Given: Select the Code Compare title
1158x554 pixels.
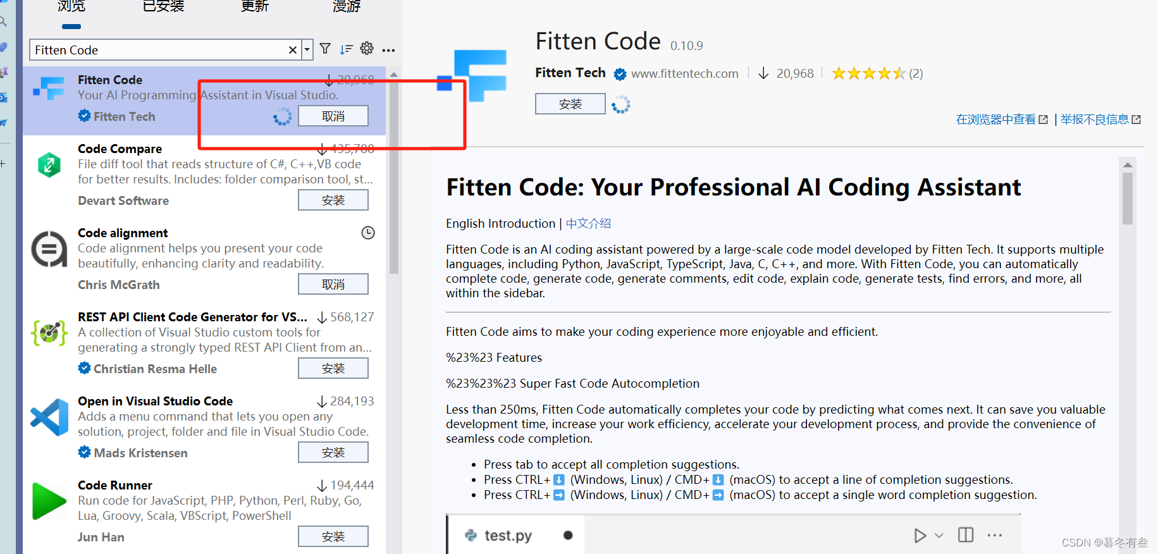Looking at the screenshot, I should (120, 149).
